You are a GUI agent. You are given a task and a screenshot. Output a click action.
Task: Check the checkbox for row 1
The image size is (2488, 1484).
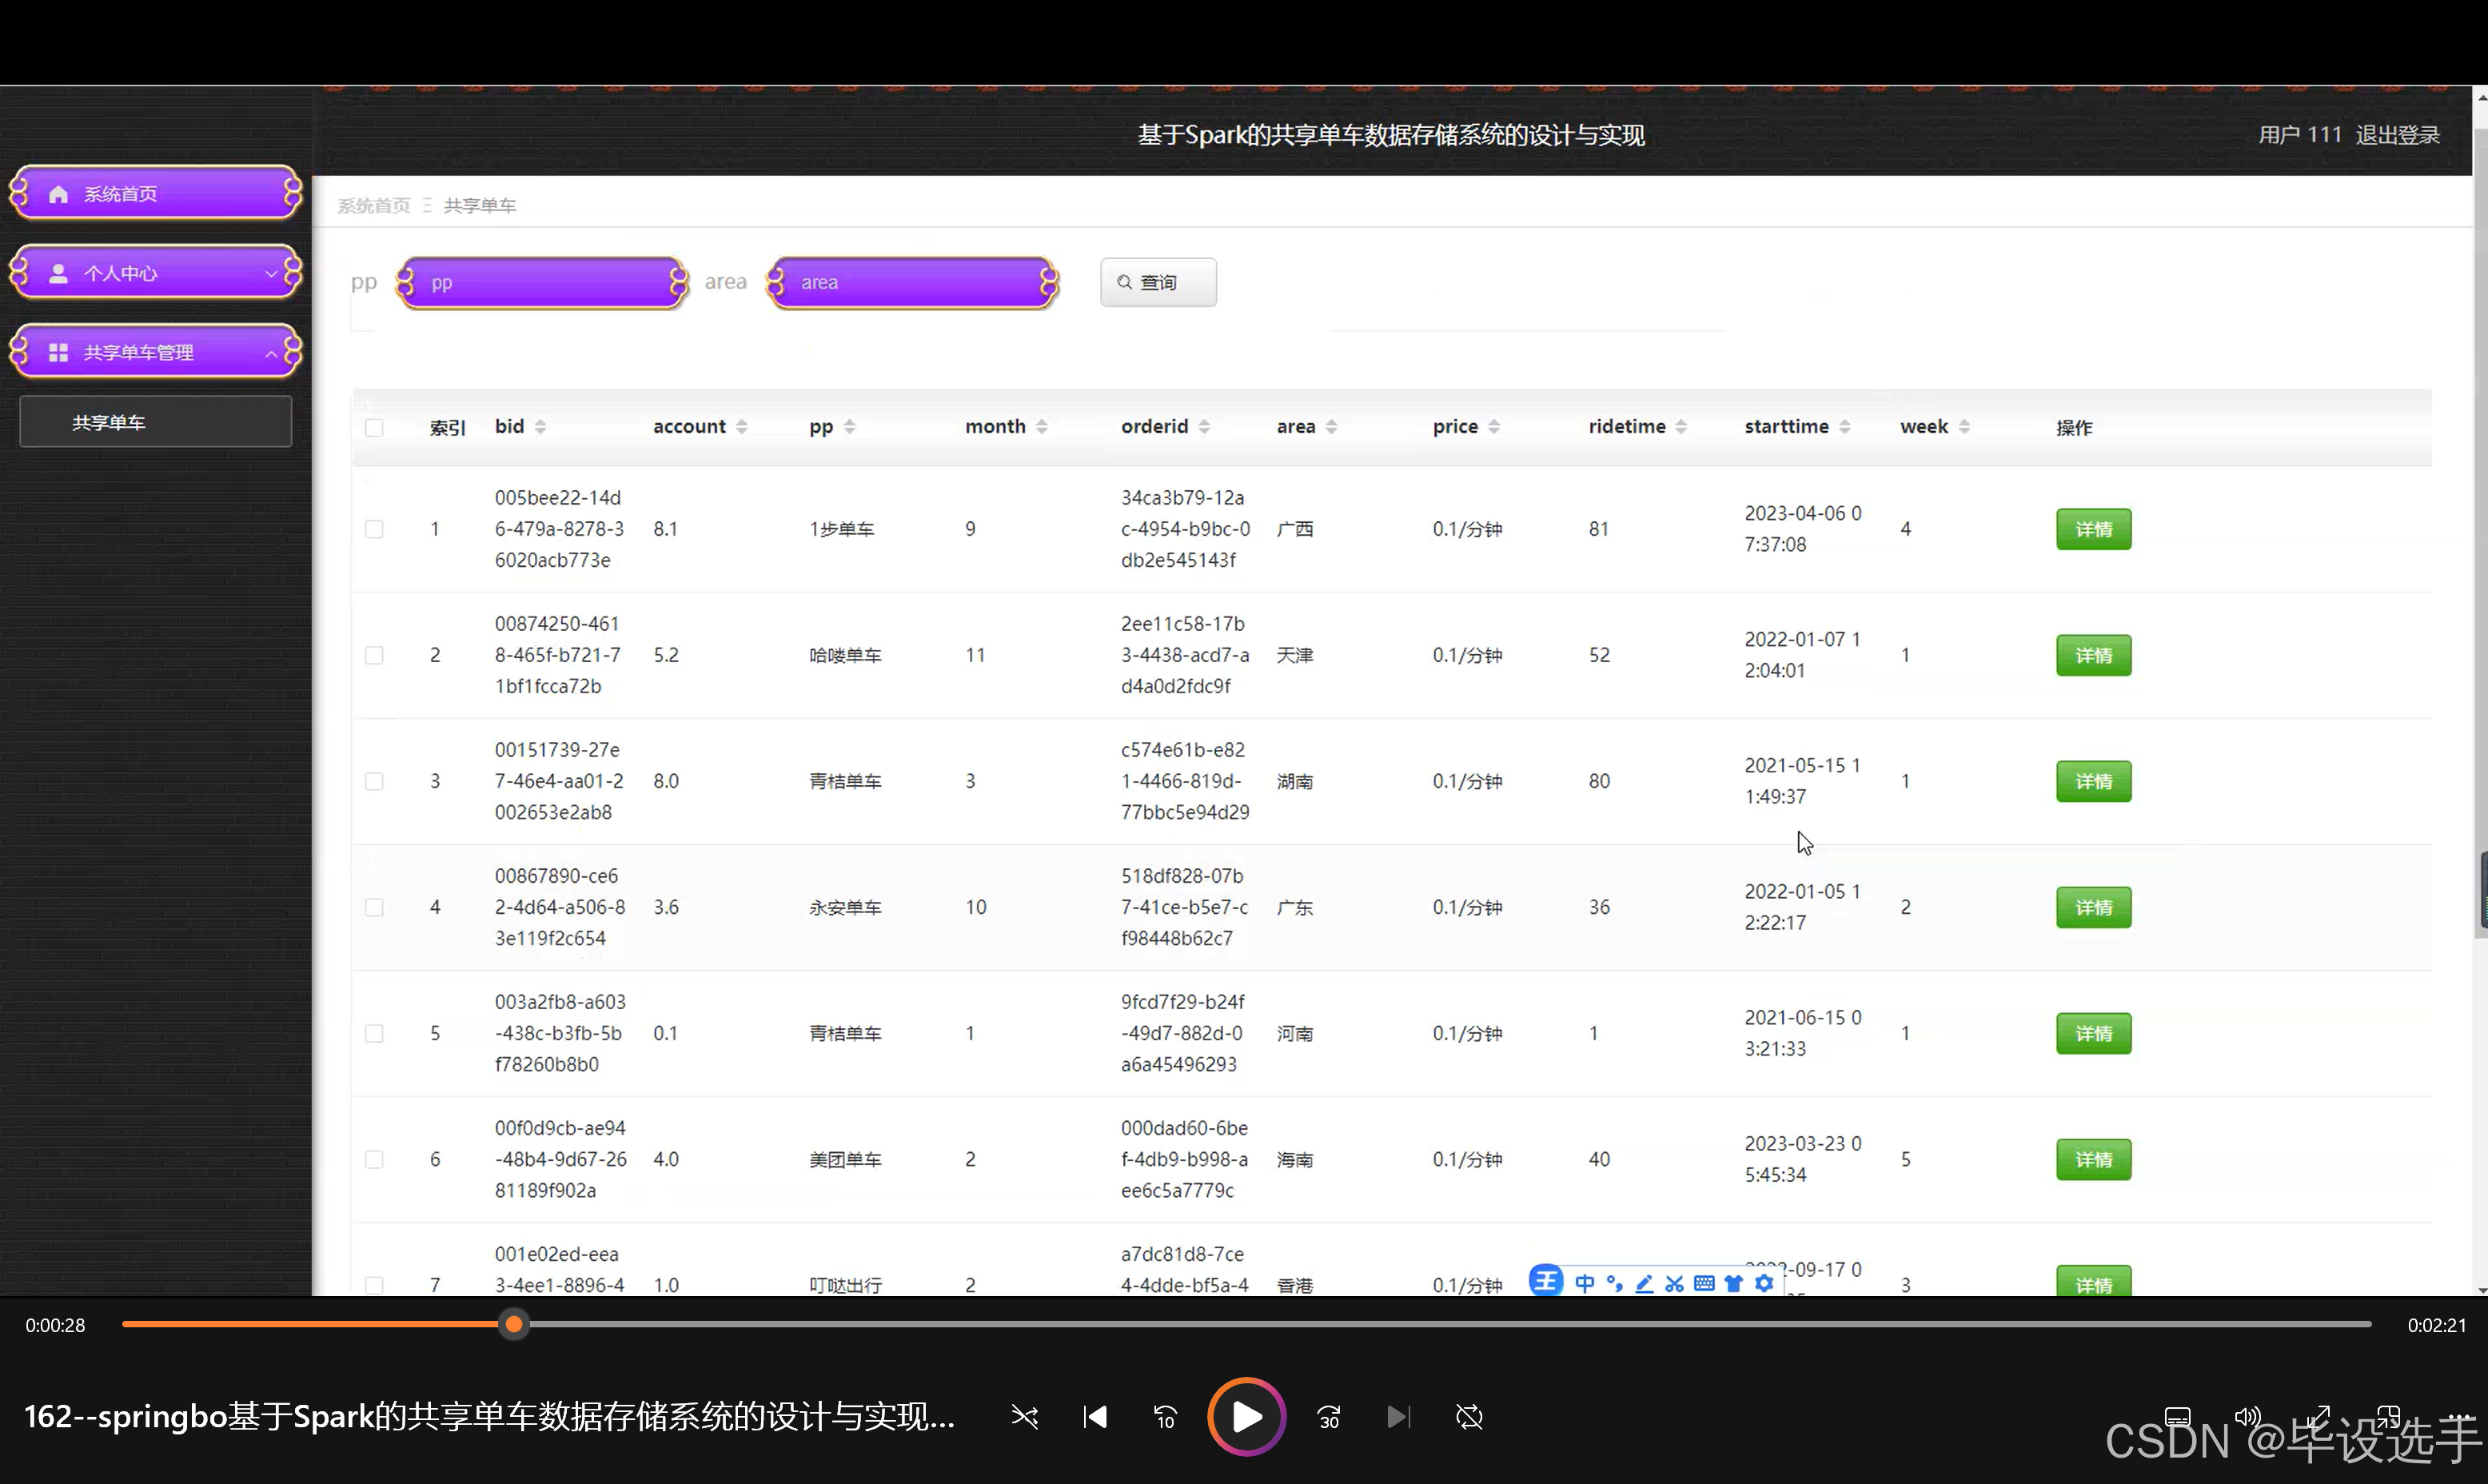374,529
